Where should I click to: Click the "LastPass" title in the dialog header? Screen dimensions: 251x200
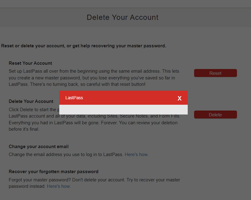[x=74, y=98]
